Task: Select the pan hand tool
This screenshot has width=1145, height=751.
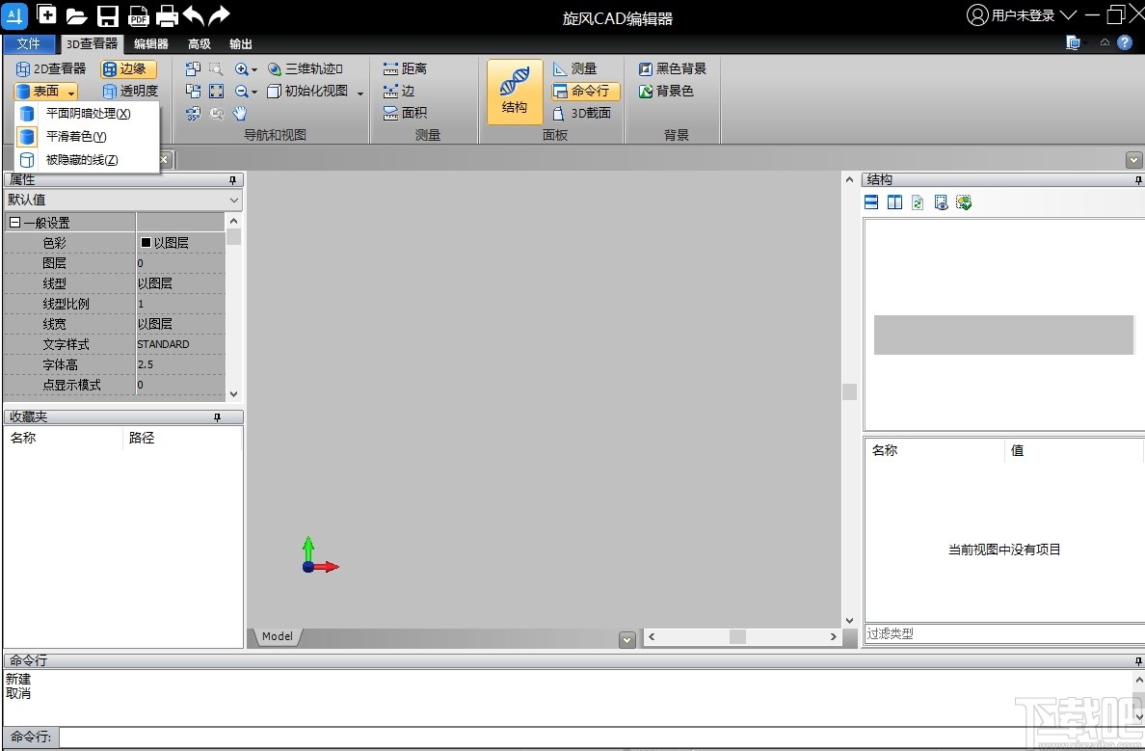Action: point(240,113)
